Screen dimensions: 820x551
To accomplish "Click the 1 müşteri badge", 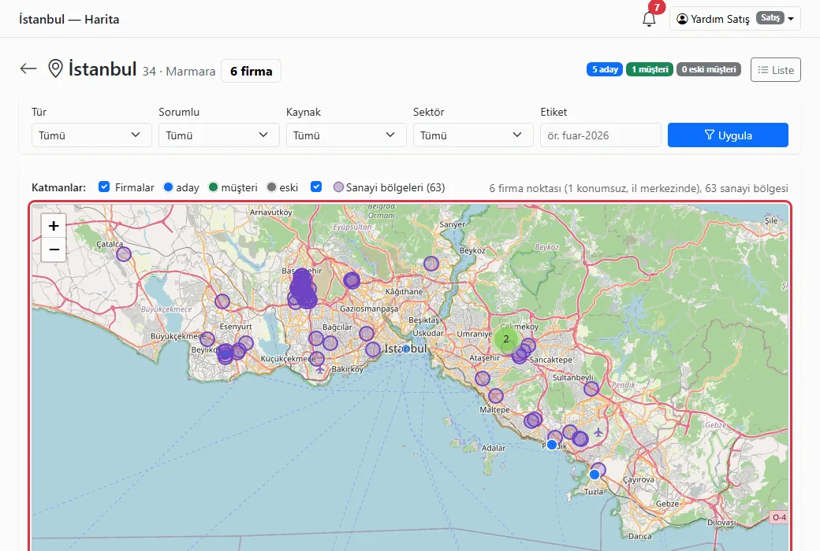I will (650, 69).
